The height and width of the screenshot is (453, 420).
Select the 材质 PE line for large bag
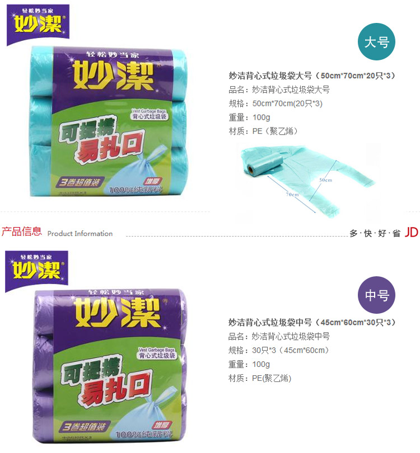[x=263, y=131]
